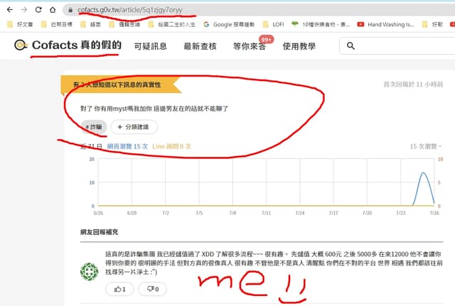Click the + 分類建議 button

click(134, 127)
